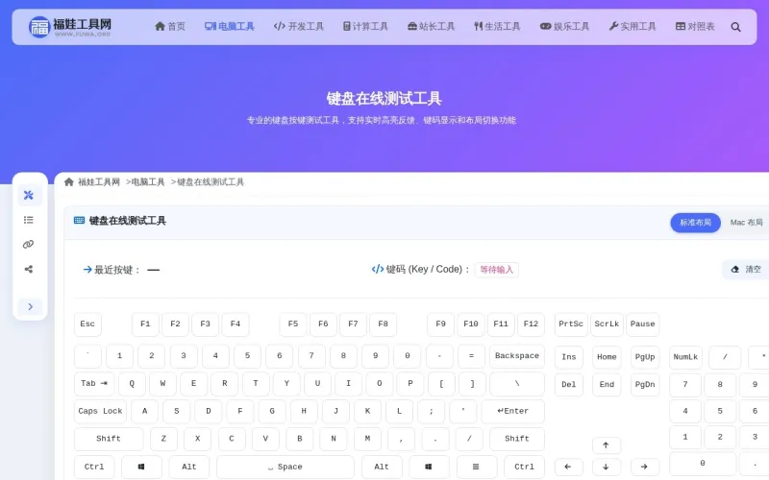Click the 福娃工具网 logo
The width and height of the screenshot is (769, 480).
69,27
